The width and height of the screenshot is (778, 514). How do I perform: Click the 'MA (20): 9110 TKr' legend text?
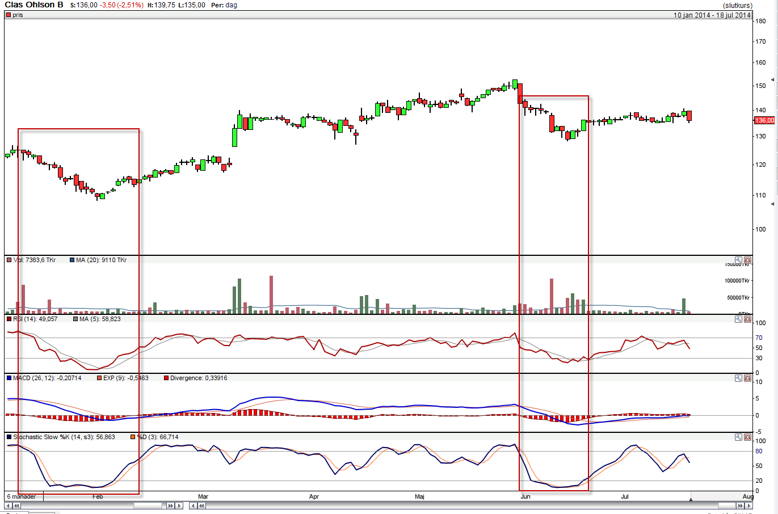pos(102,260)
